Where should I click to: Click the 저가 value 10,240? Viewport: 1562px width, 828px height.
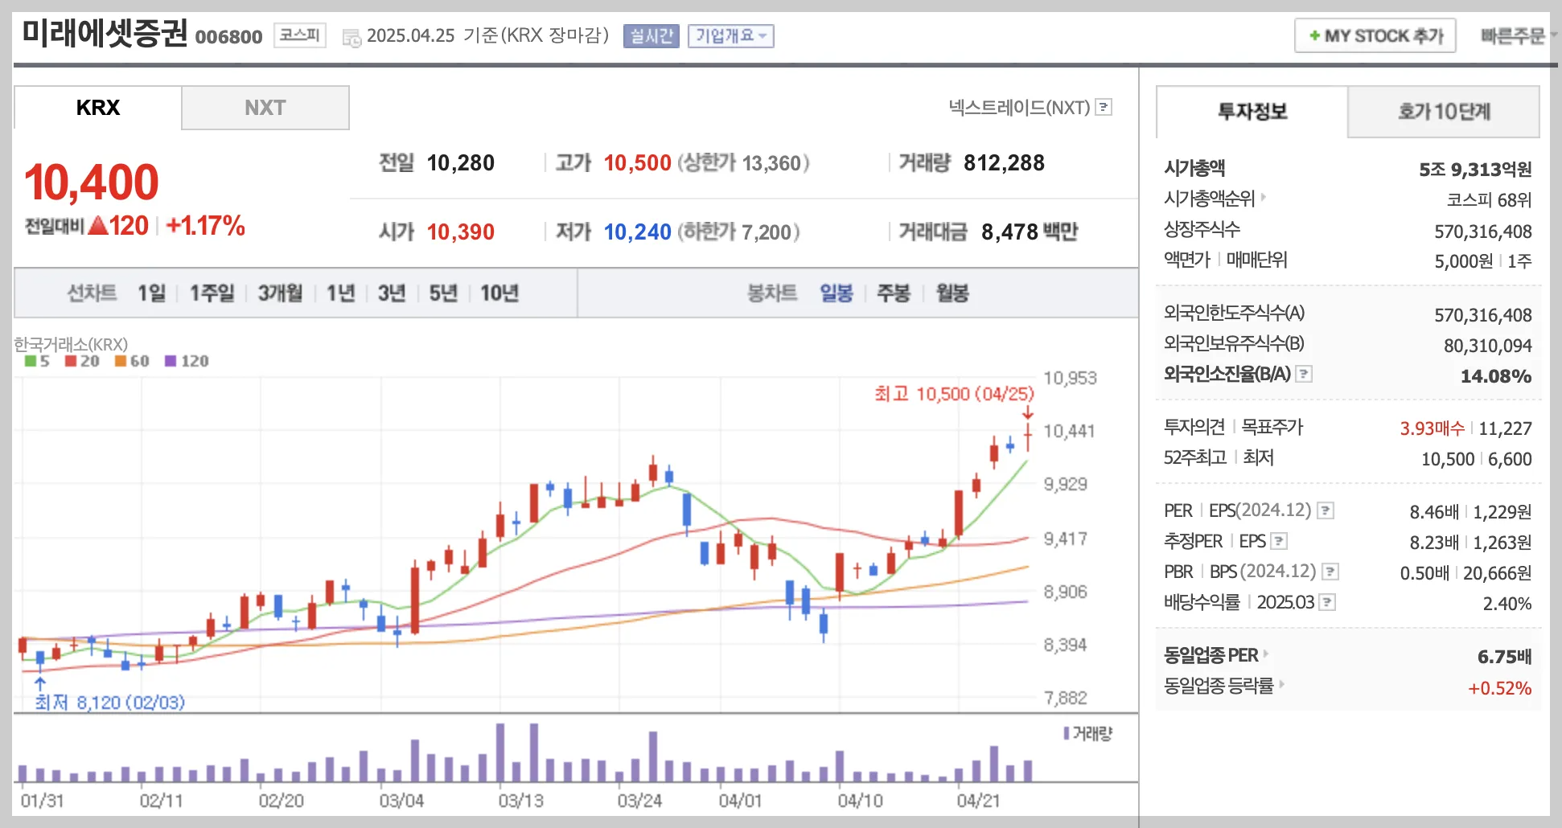pyautogui.click(x=638, y=232)
